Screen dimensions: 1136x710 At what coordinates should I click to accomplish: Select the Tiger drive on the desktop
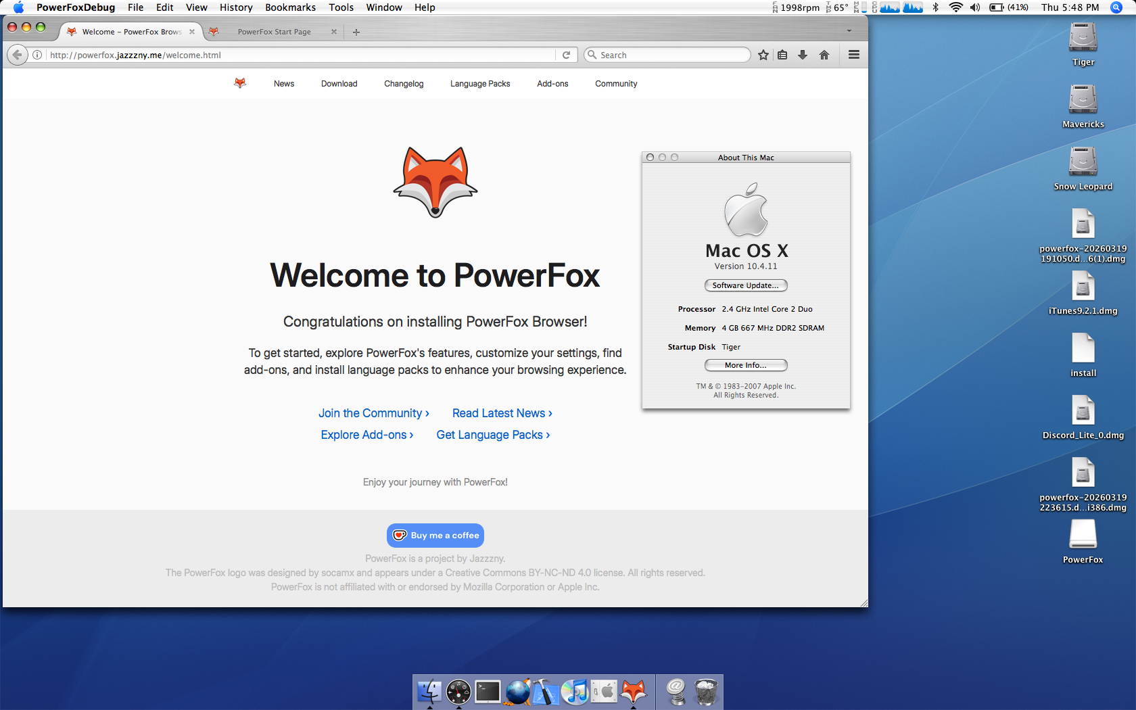click(1083, 44)
